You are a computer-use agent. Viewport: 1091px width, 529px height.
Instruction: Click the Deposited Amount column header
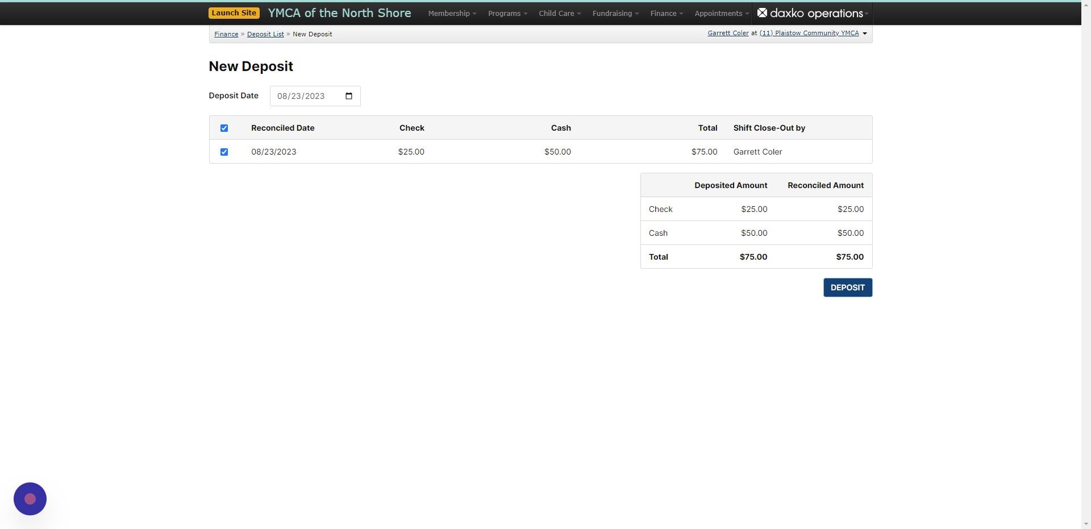click(x=731, y=185)
